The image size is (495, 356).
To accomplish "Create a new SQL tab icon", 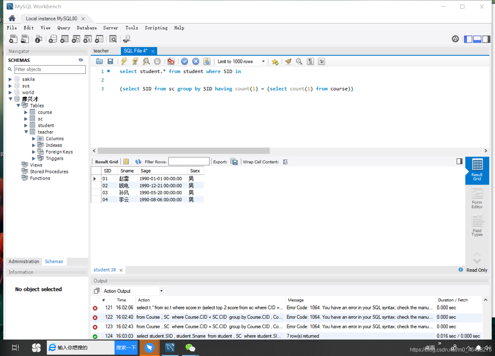I will (x=13, y=39).
